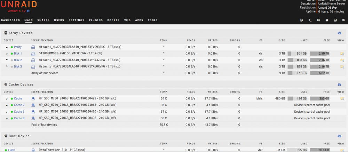This screenshot has width=348, height=152.
Task: Click the logout icon in the top bar
Action: pos(302,20)
